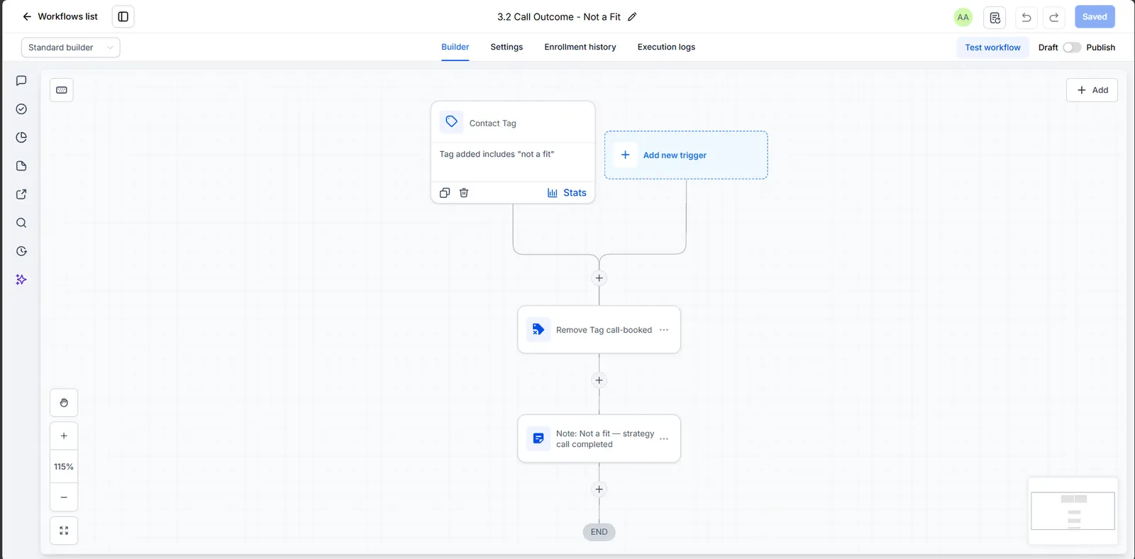Select the hand pan tool
Image resolution: width=1135 pixels, height=559 pixels.
pyautogui.click(x=64, y=403)
